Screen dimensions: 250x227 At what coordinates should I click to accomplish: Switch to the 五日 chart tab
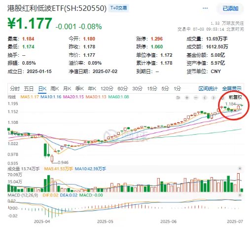(x=29, y=89)
